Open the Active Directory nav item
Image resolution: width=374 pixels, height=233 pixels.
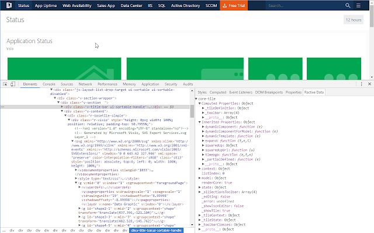pyautogui.click(x=185, y=5)
